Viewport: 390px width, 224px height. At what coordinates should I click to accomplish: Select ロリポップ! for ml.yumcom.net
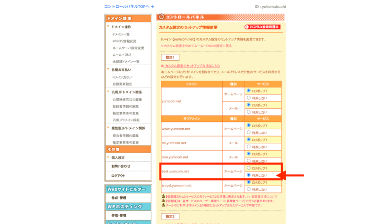tap(249, 139)
